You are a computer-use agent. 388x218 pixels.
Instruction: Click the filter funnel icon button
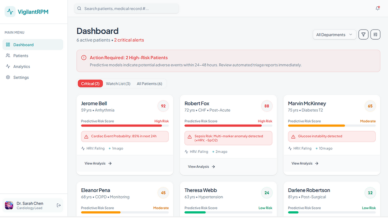point(363,34)
